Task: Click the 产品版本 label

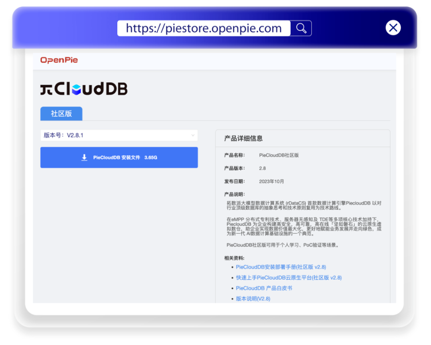Action: pos(235,168)
